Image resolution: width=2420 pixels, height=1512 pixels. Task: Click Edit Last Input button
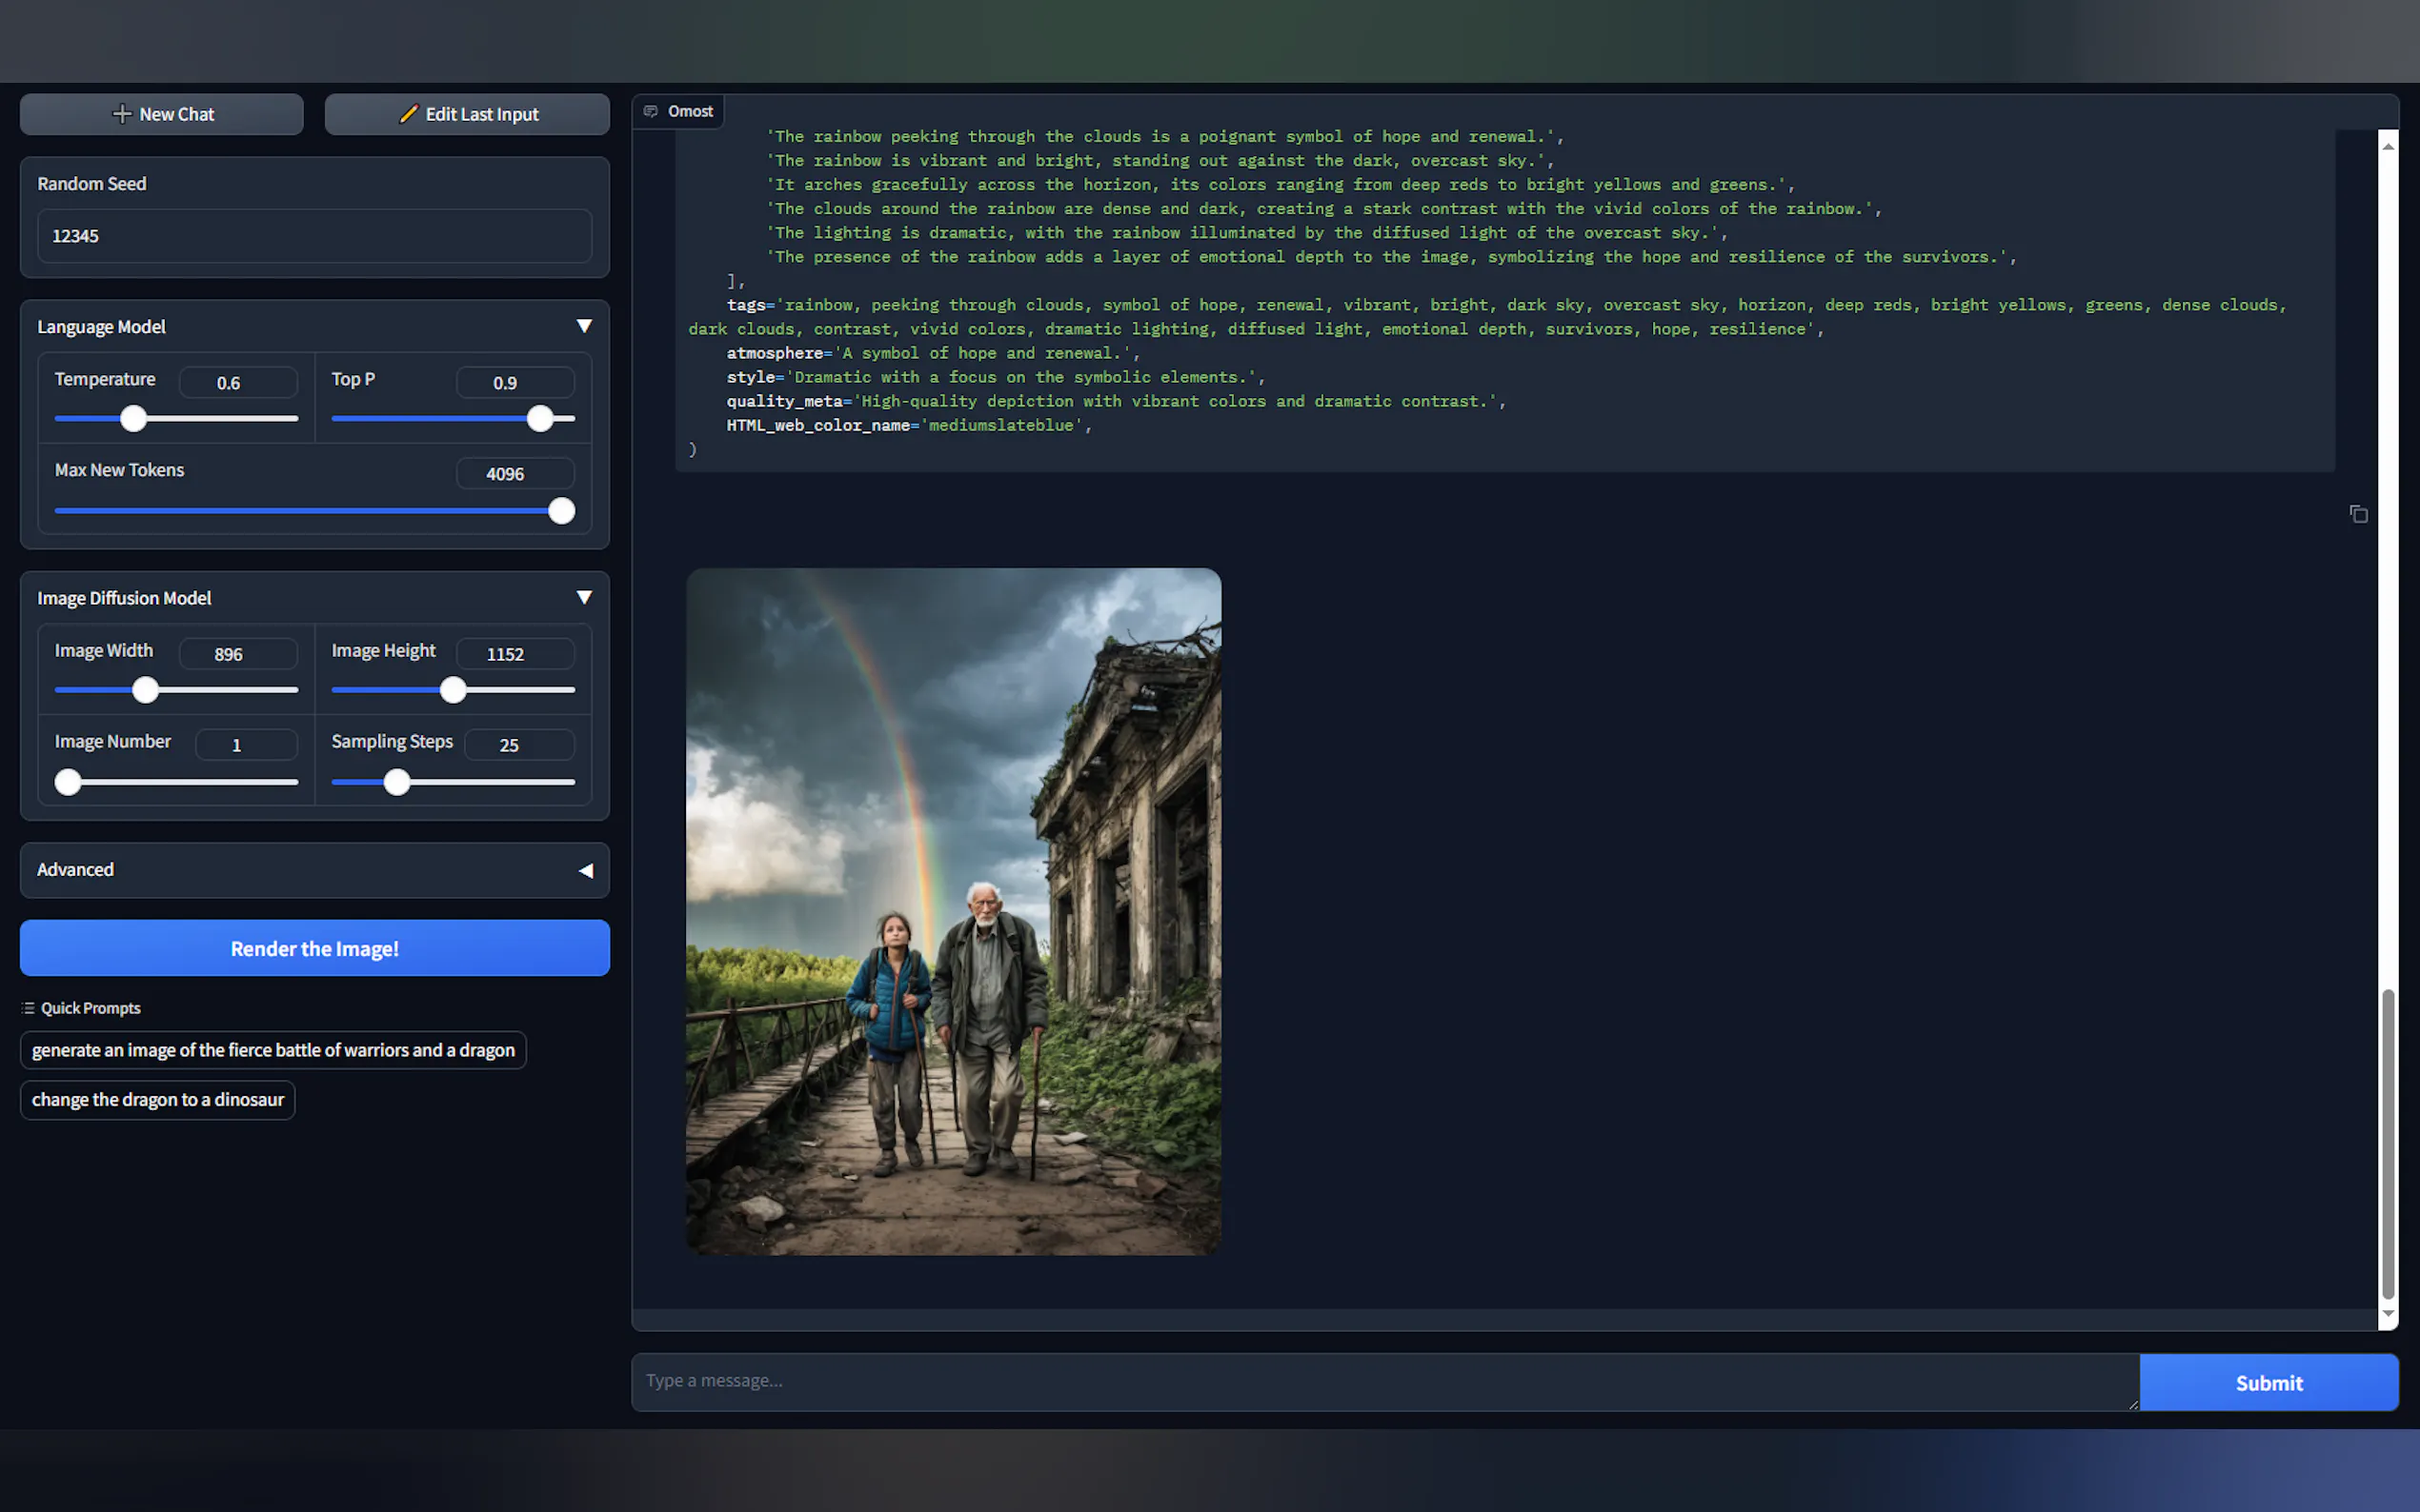coord(467,114)
